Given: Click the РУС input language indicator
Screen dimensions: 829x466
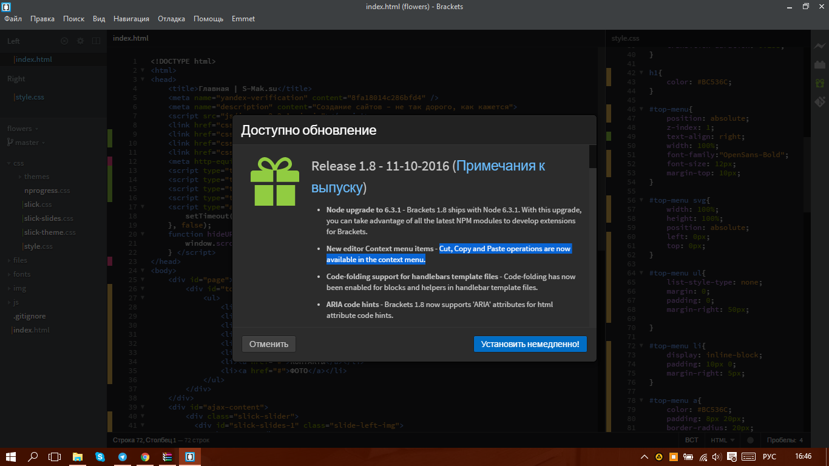Looking at the screenshot, I should [x=770, y=457].
